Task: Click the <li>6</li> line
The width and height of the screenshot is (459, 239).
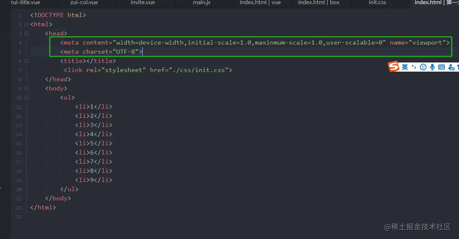Action: click(x=94, y=152)
